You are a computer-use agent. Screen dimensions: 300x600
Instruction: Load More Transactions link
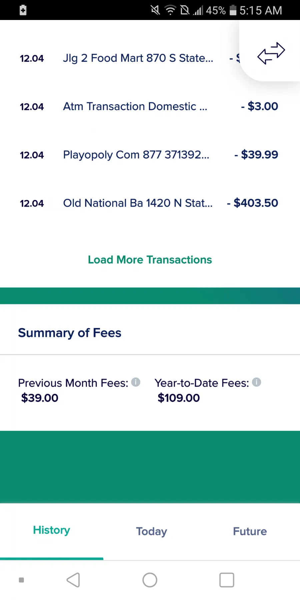[150, 260]
